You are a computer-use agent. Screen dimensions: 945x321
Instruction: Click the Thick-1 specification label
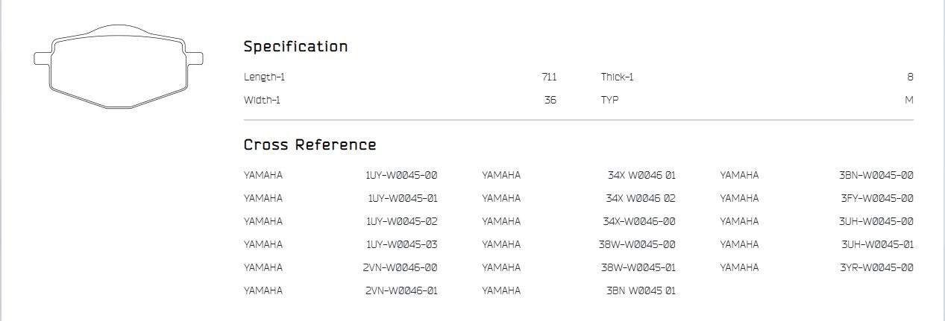(618, 77)
